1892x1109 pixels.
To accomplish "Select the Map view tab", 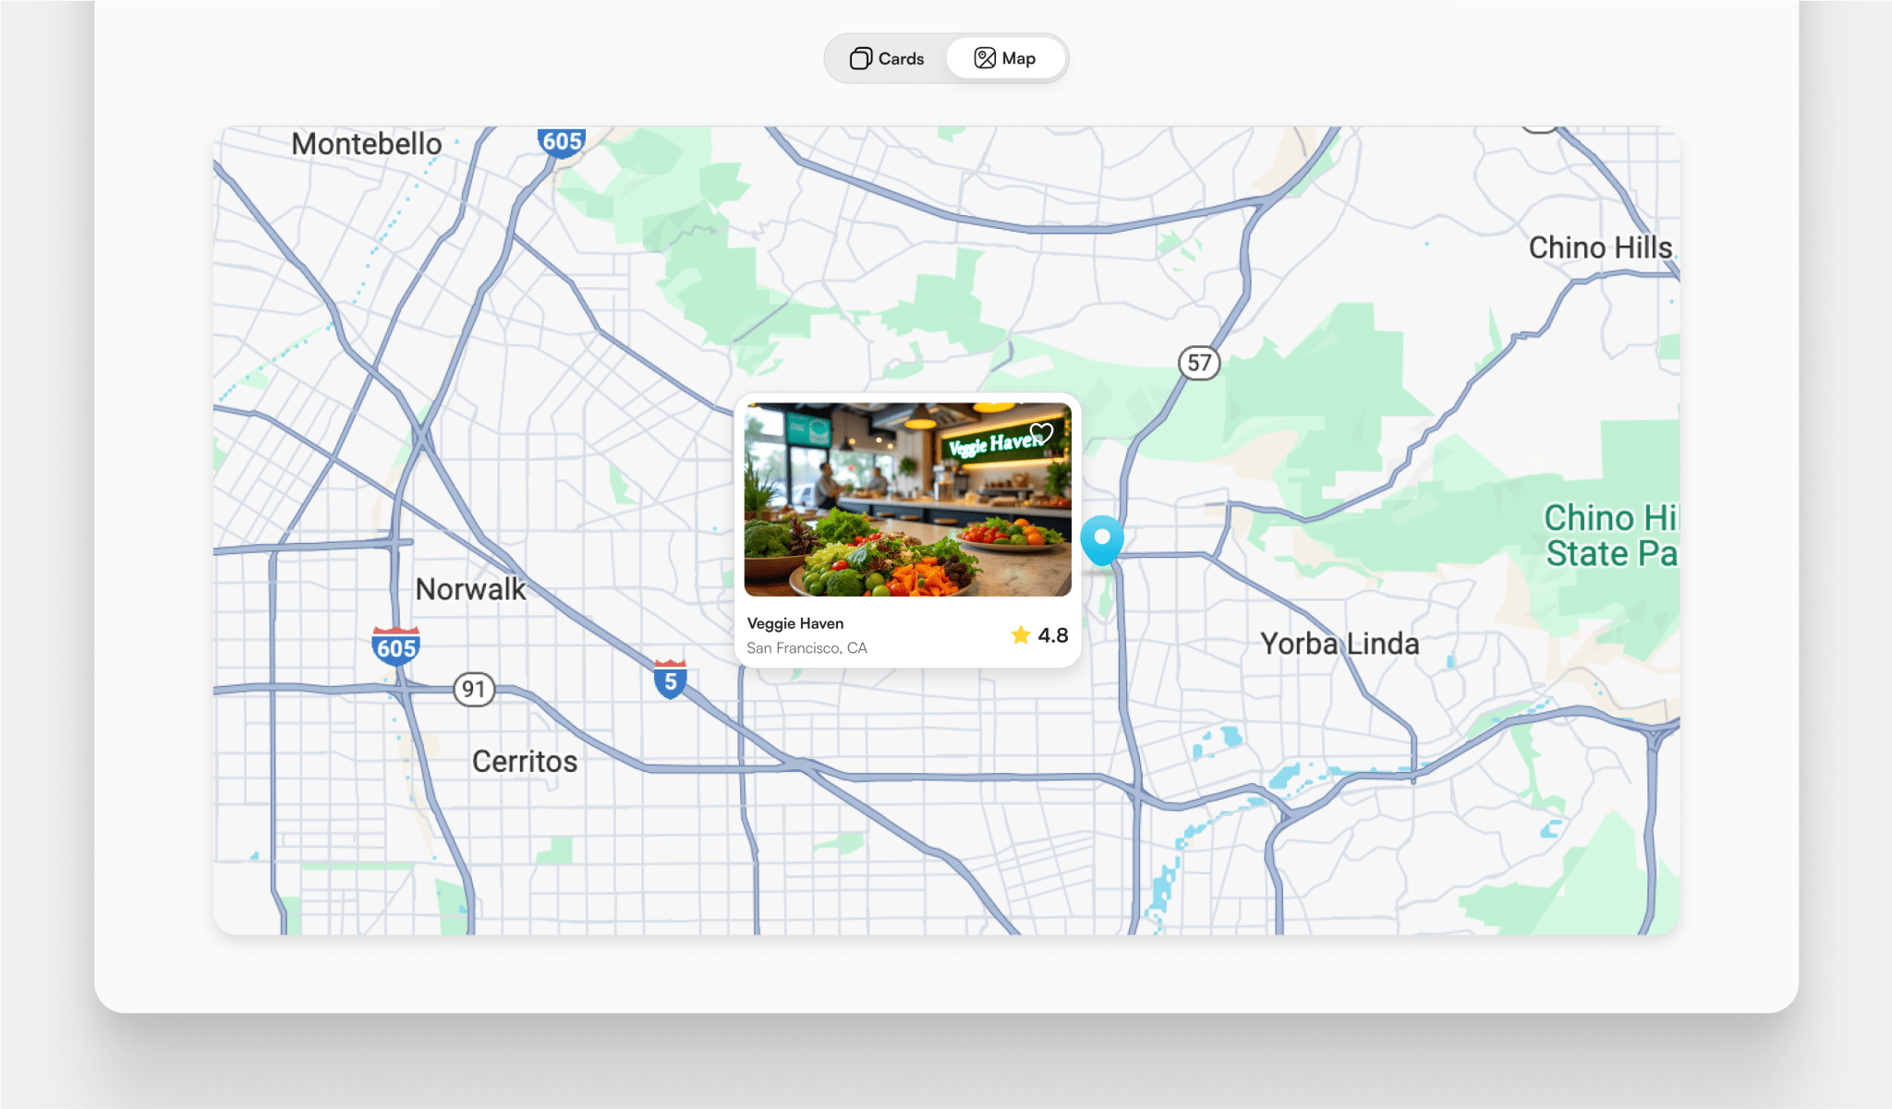I will pyautogui.click(x=1005, y=58).
